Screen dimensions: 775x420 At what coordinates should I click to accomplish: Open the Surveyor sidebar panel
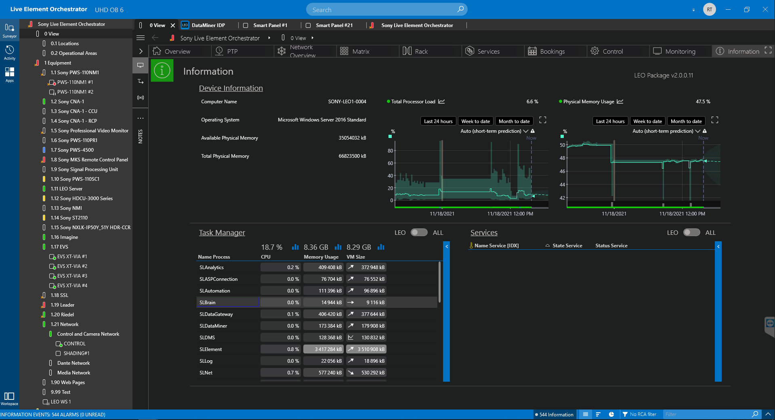pos(9,31)
